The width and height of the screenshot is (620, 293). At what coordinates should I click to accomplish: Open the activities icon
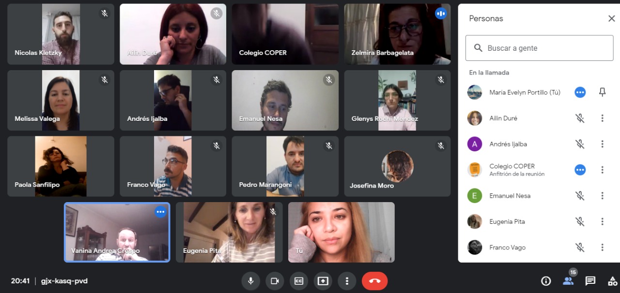pos(612,281)
